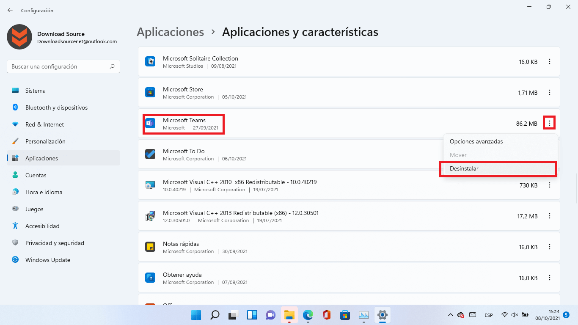Viewport: 578px width, 325px height.
Task: Open notification center badge showing 5
Action: pos(566,315)
